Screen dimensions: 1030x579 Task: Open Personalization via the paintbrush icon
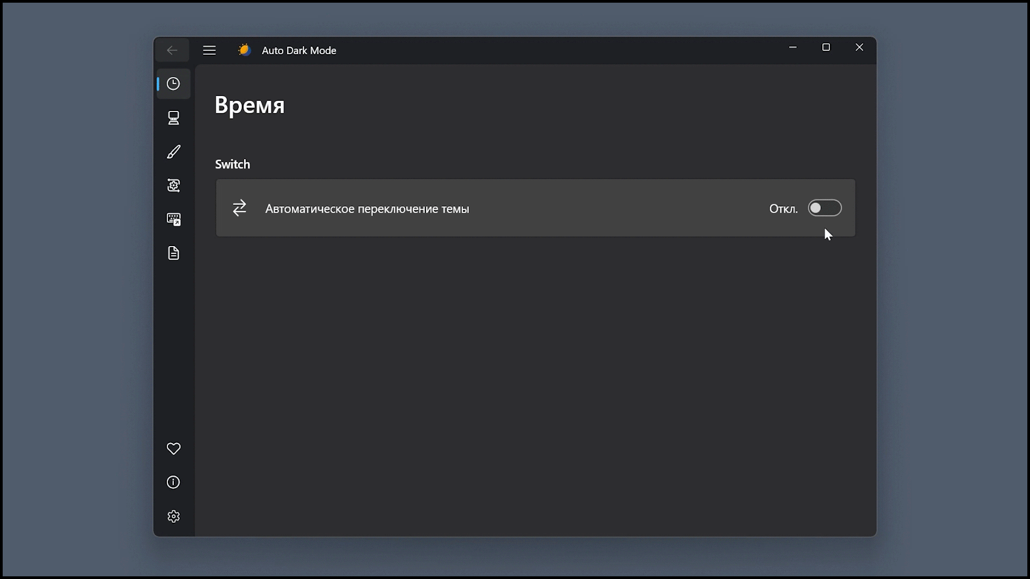[x=173, y=152]
